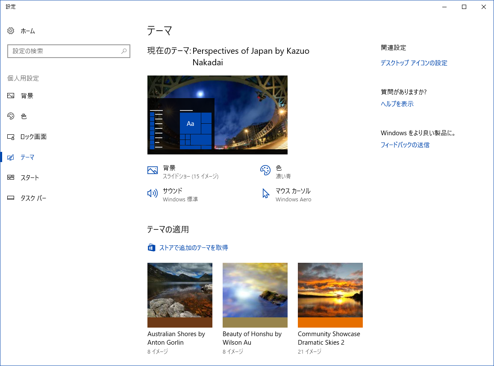Click ストアで追加のテーマを取得 link

(194, 248)
